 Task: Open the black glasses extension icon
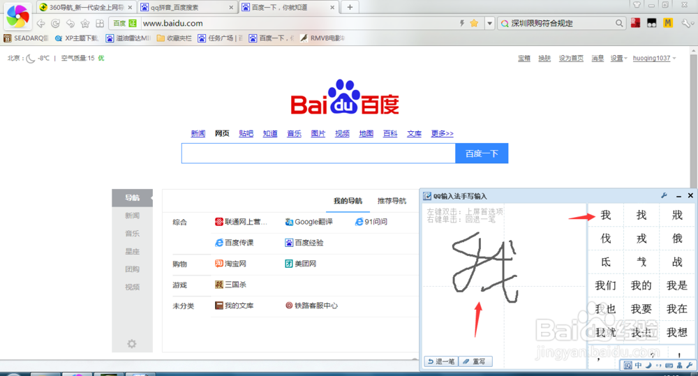point(652,23)
